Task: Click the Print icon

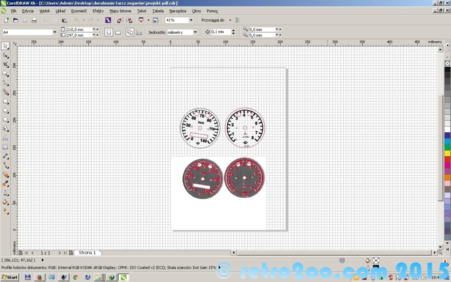Action: (x=34, y=20)
